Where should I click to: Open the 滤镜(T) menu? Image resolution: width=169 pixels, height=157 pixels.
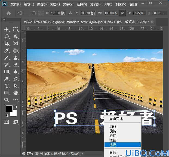pyautogui.click(x=95, y=4)
